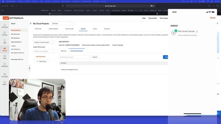Click the pencil icon beside Mini Smart Socket
Image resolution: width=221 pixels, height=124 pixels.
coord(197,31)
